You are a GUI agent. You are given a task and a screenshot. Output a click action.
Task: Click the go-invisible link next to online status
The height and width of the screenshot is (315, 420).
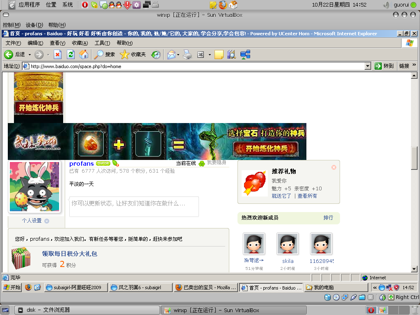[x=217, y=162]
